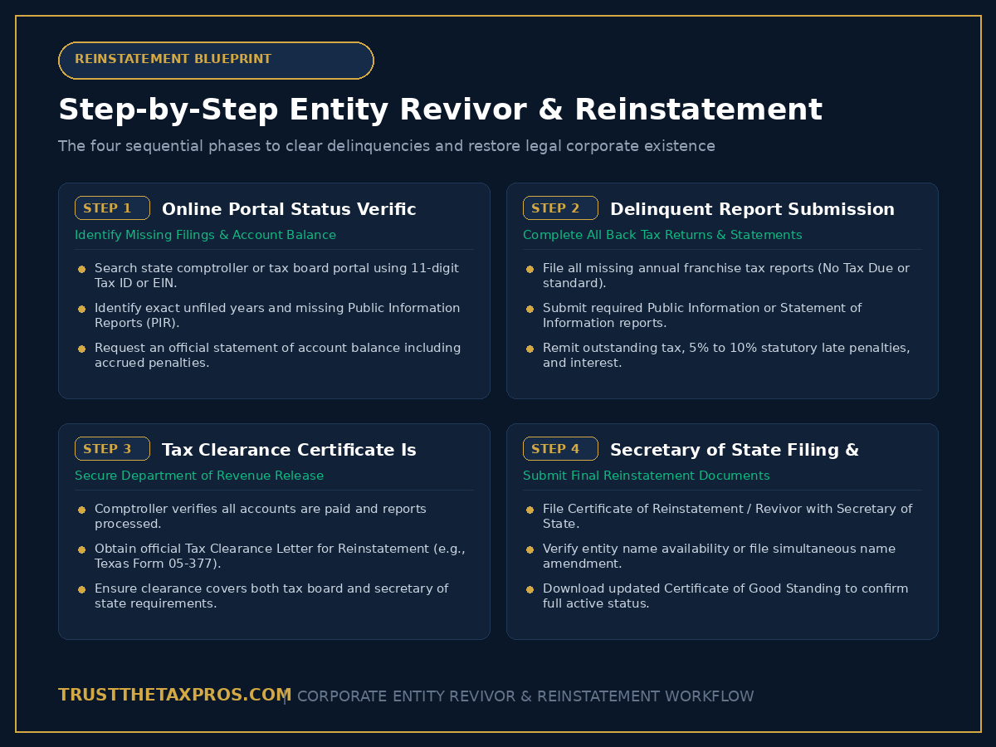Click the bullet File Certificate of Reinstatement / Revivor
This screenshot has width=996, height=747.
(727, 516)
